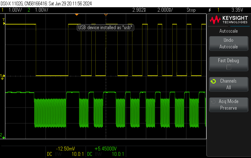Click the Autoscale menu title
Viewport: 251px width, 158px height.
(229, 31)
